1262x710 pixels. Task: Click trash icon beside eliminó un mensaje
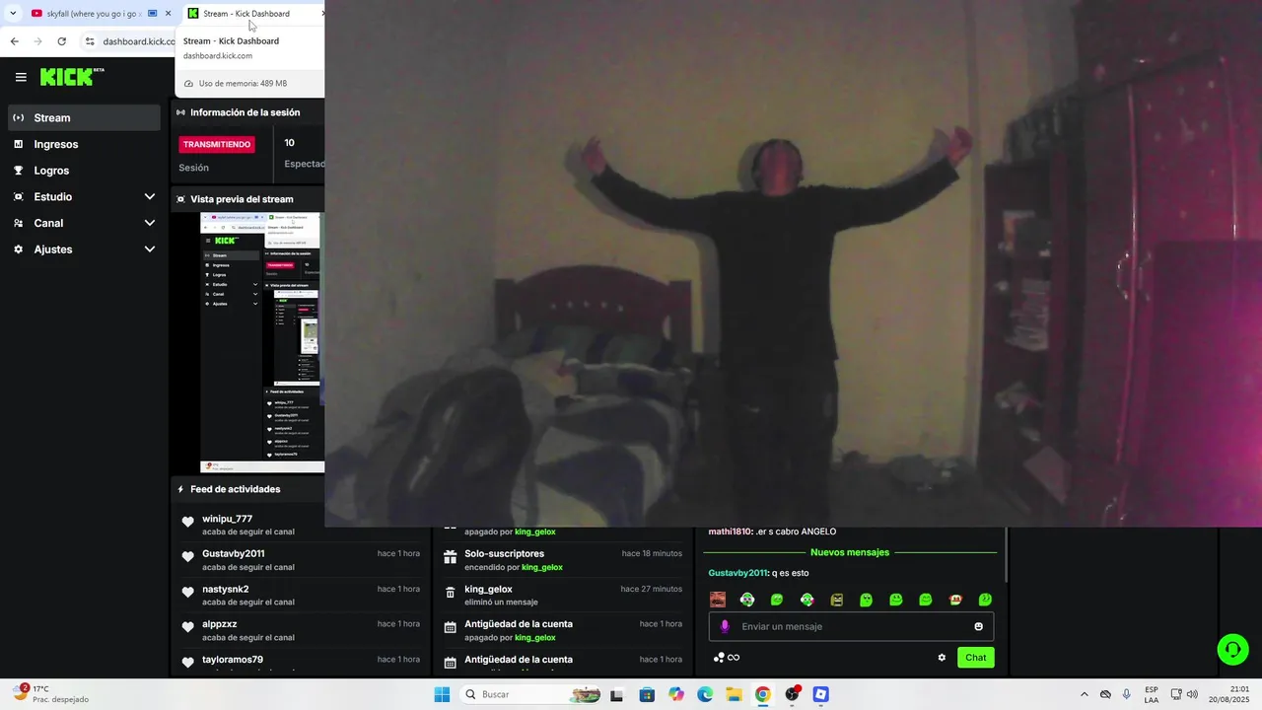tap(450, 593)
